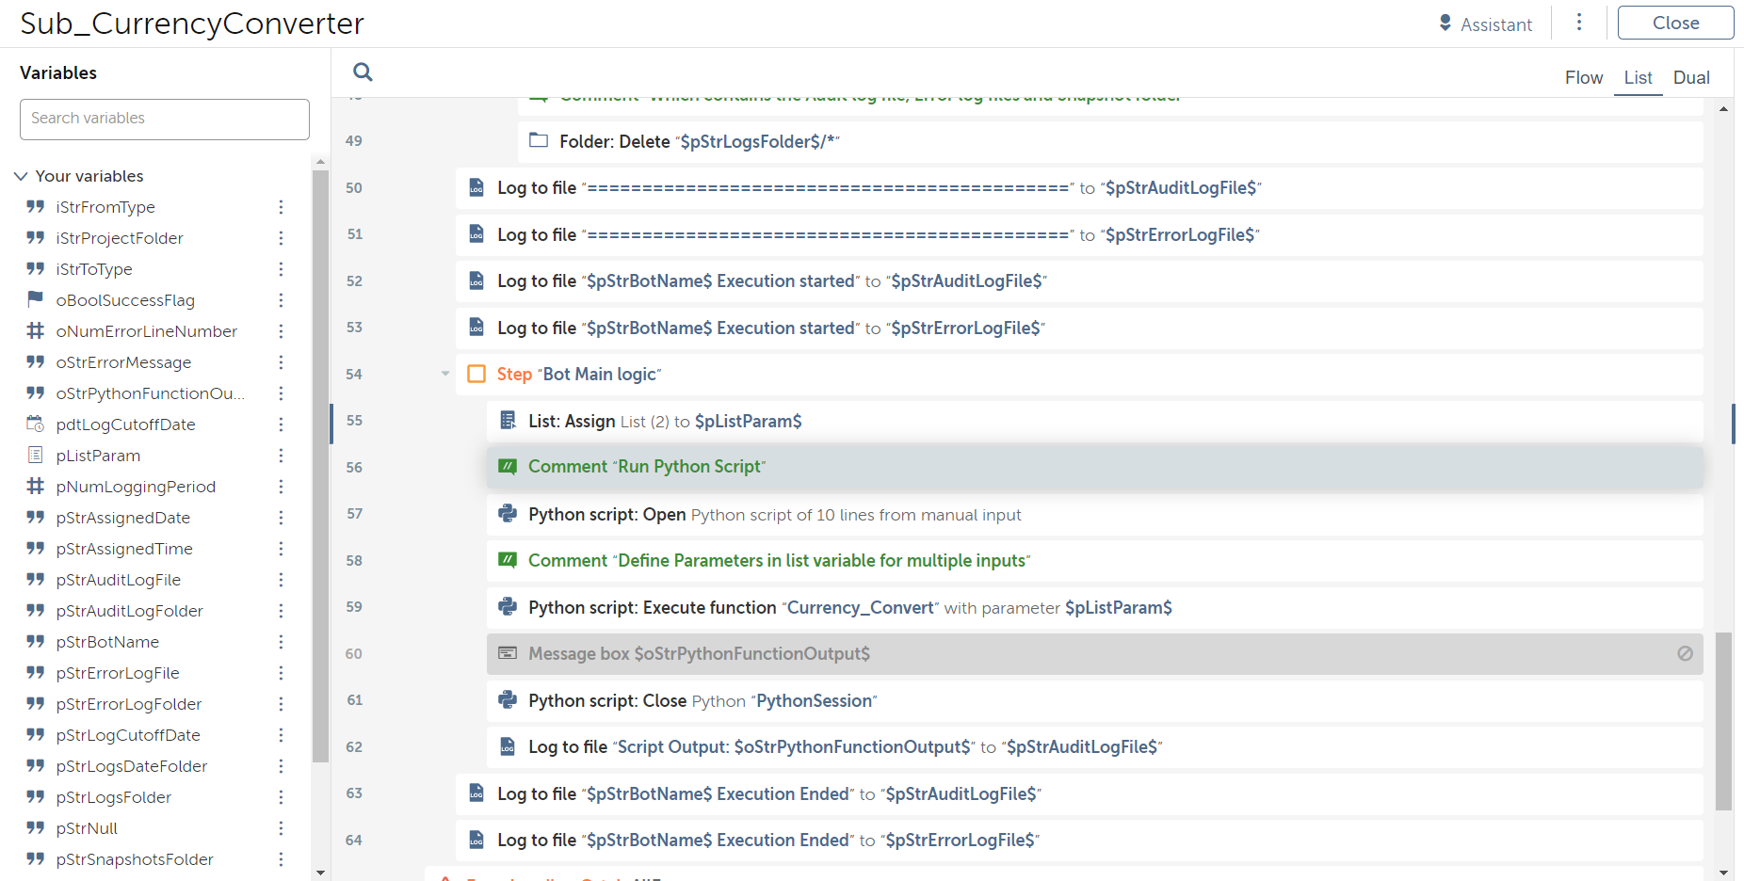Switch to the Dual view tab
1744x881 pixels.
(x=1690, y=78)
